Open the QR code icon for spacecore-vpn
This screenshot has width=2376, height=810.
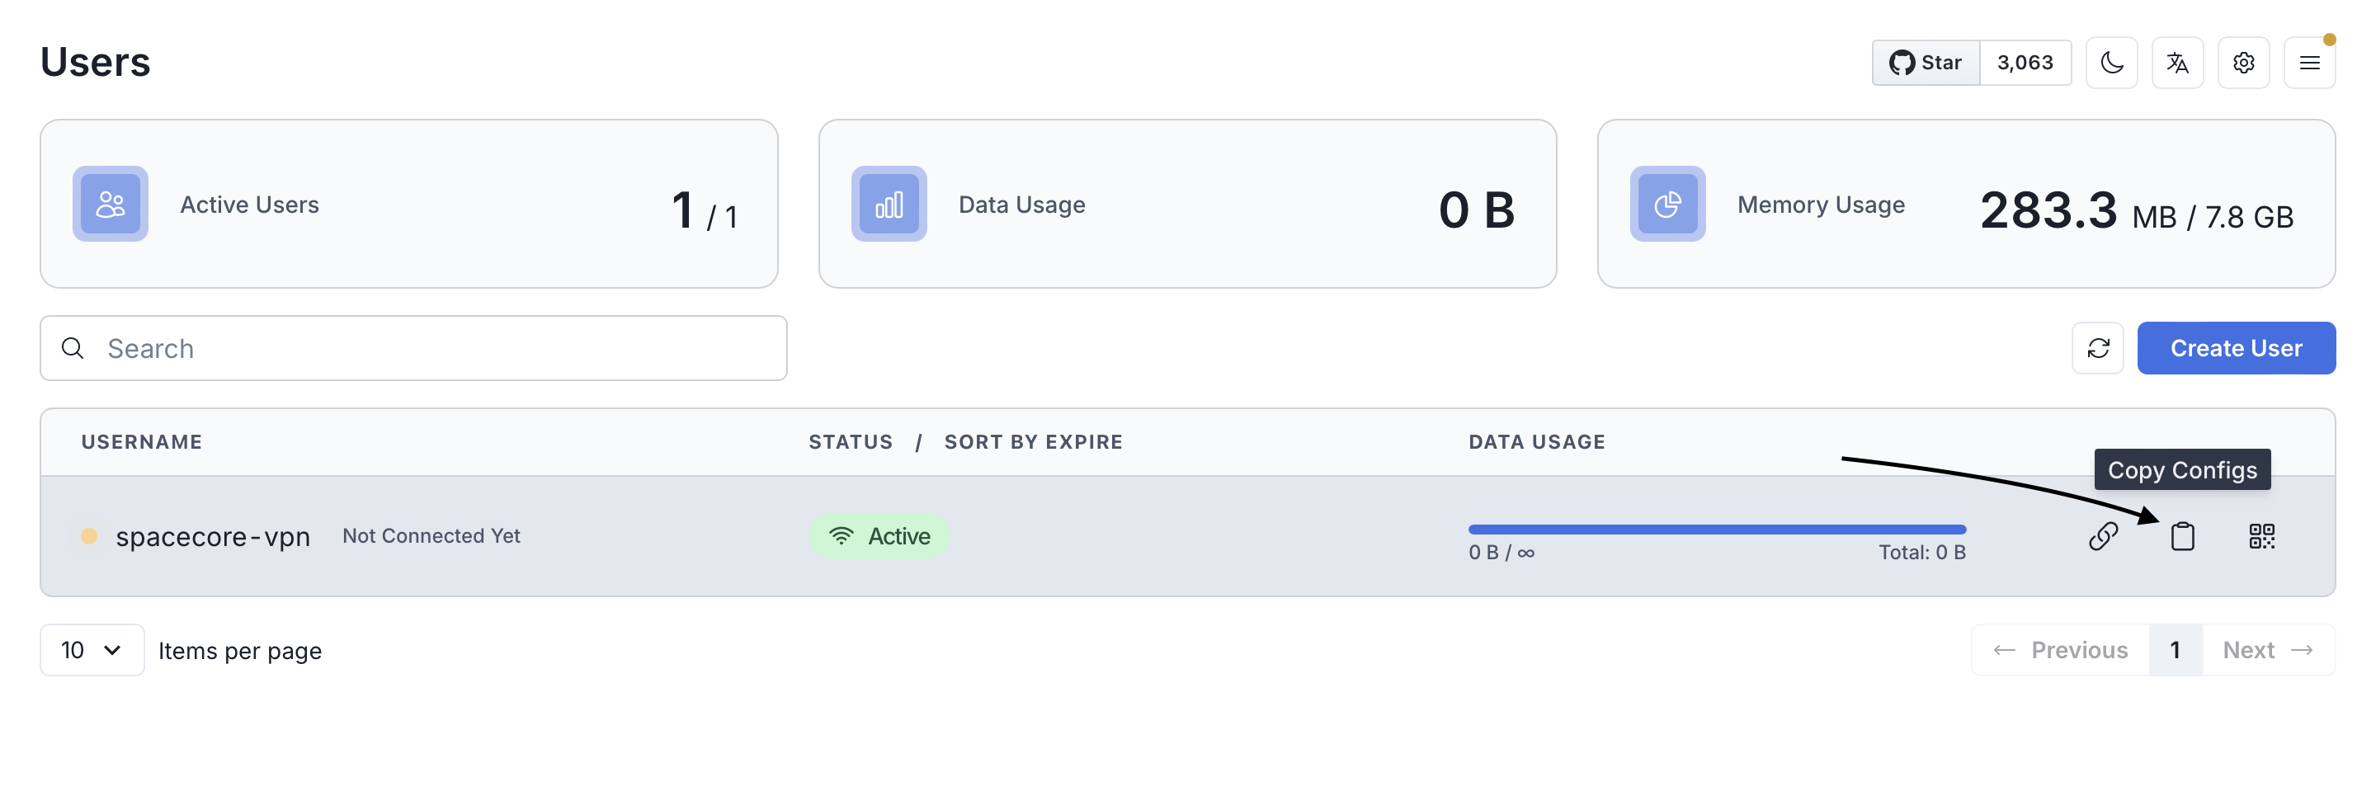pyautogui.click(x=2260, y=536)
